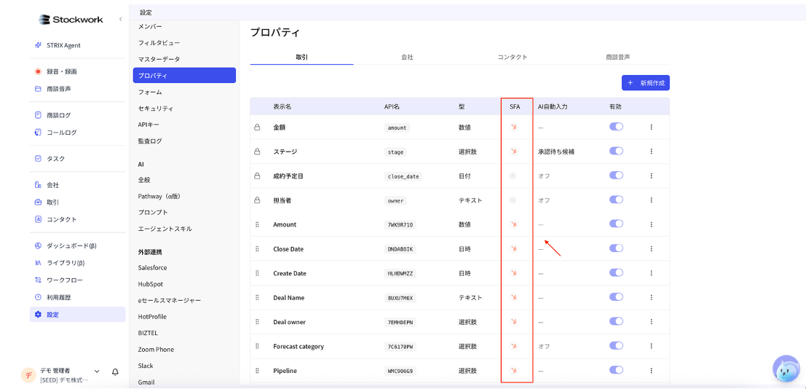Open セキュリティ settings

(x=156, y=109)
